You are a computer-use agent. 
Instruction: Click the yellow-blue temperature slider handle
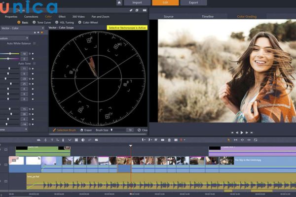tap(10, 54)
